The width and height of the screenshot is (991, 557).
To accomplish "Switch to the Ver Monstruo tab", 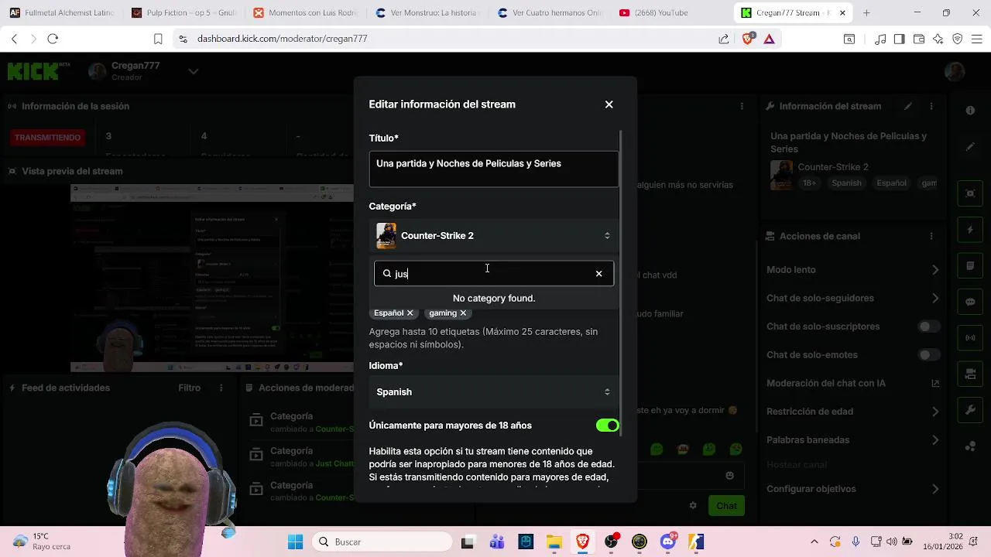I will 427,13.
